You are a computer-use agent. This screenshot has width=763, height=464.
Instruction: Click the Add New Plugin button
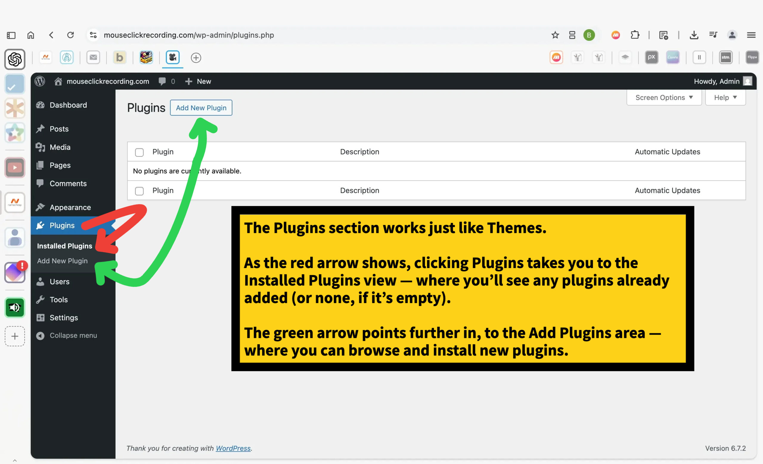tap(201, 108)
